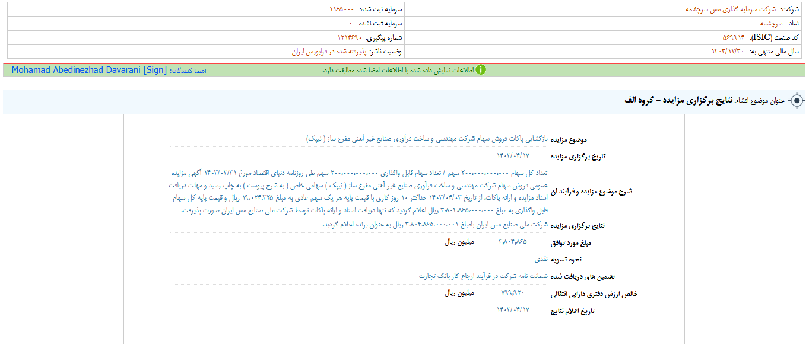Click the ISIC industry code value ۵۶۹۹۱۴

click(x=733, y=37)
